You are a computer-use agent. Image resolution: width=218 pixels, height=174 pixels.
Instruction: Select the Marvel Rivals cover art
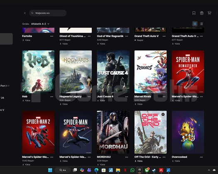click(x=150, y=72)
